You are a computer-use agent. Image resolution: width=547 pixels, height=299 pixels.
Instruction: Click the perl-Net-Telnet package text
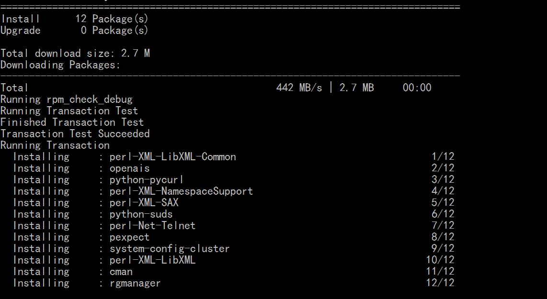point(152,226)
